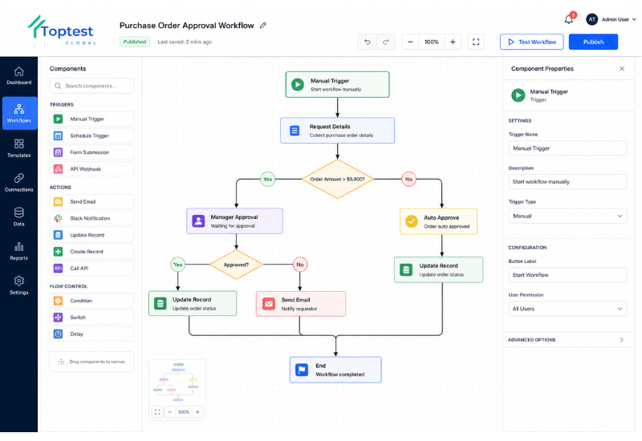Click the Yes label beside Order Amount
Viewport: 642px width, 441px height.
268,179
